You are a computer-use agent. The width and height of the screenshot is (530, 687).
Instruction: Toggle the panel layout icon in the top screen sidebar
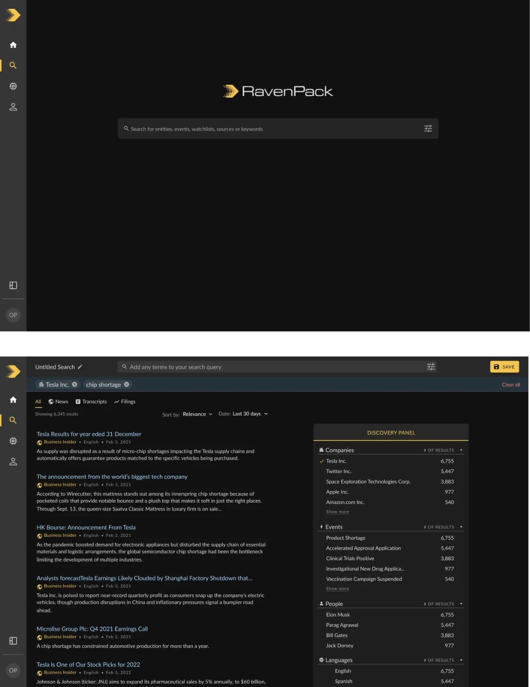(x=13, y=286)
